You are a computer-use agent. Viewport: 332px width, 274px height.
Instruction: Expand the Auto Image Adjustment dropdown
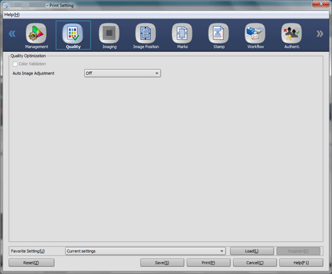pyautogui.click(x=123, y=73)
